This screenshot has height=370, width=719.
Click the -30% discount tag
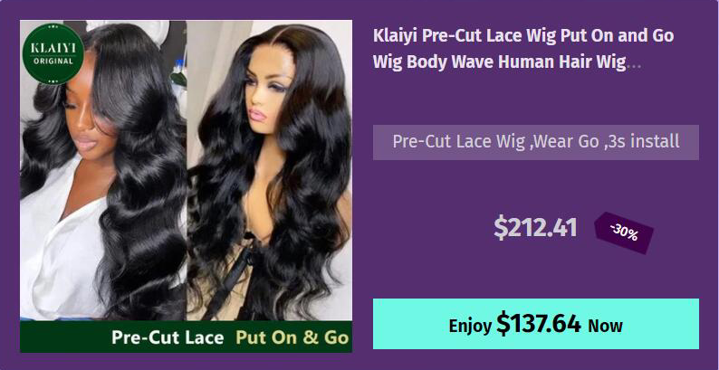pos(624,232)
